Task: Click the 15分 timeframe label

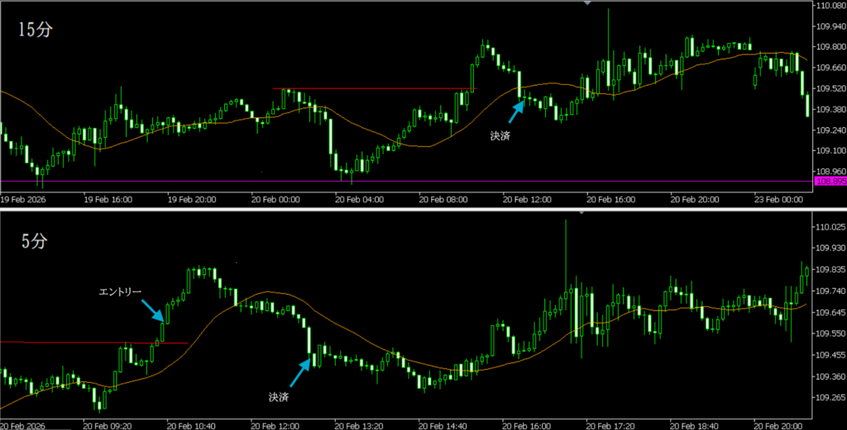Action: click(x=34, y=29)
